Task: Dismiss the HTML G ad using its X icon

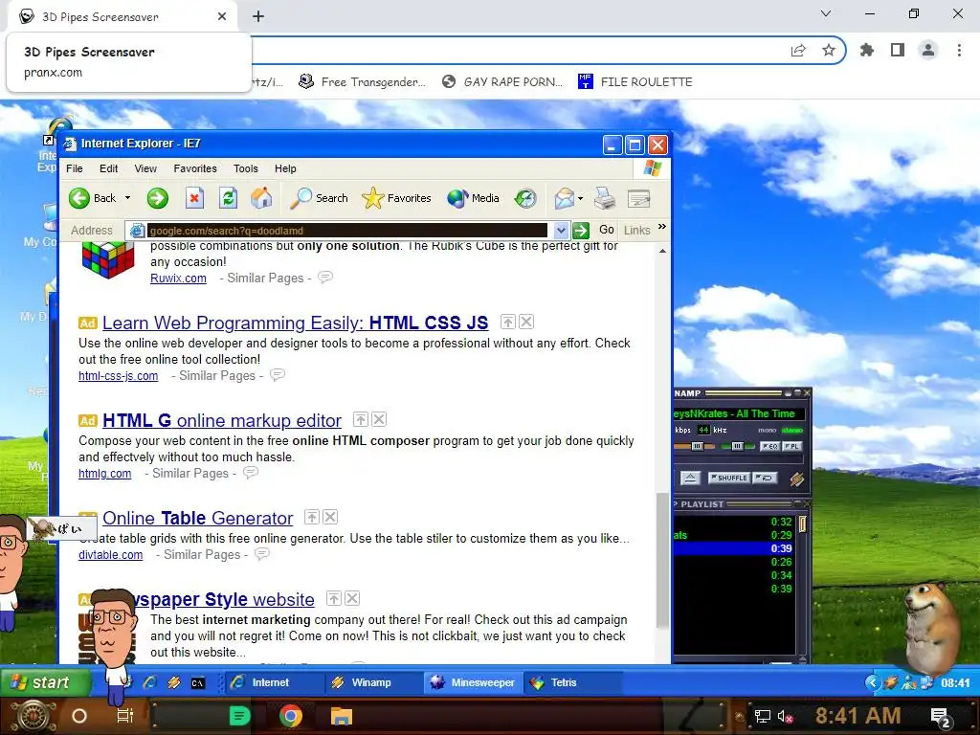Action: (379, 419)
